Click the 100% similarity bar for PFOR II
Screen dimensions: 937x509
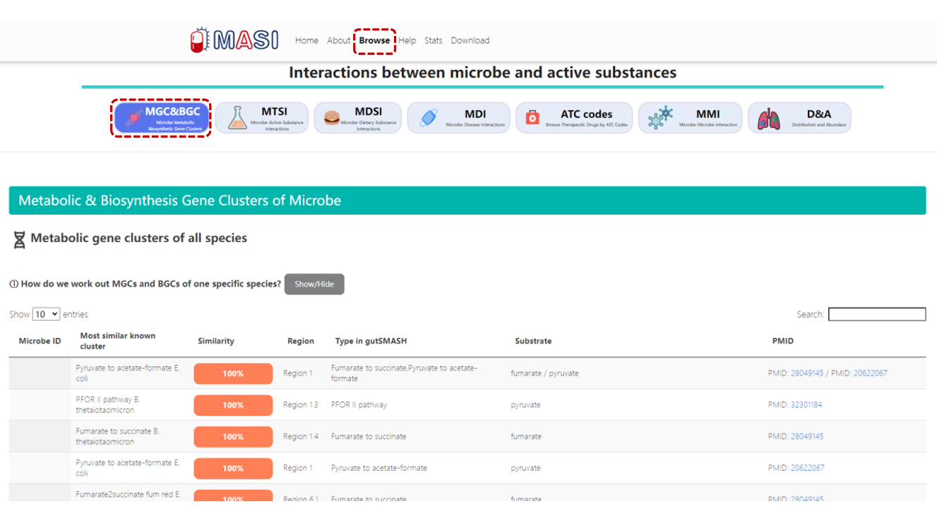click(x=233, y=405)
